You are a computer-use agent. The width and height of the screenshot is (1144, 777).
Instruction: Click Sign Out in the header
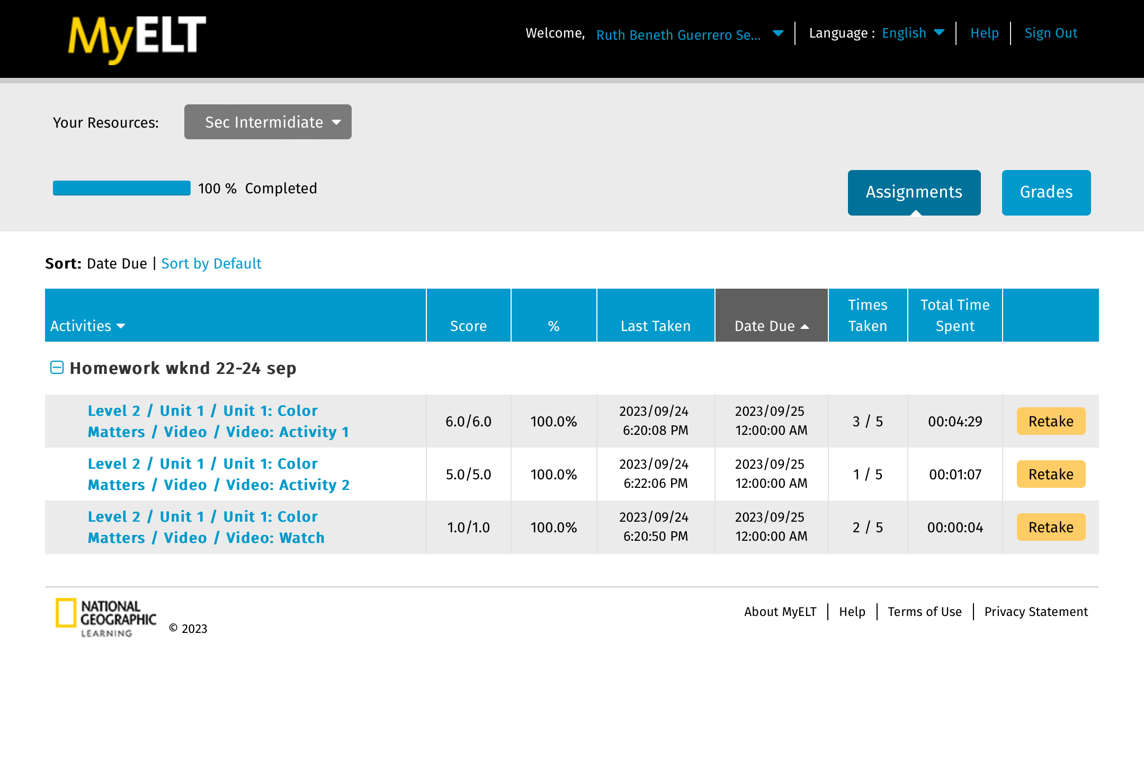click(1051, 33)
